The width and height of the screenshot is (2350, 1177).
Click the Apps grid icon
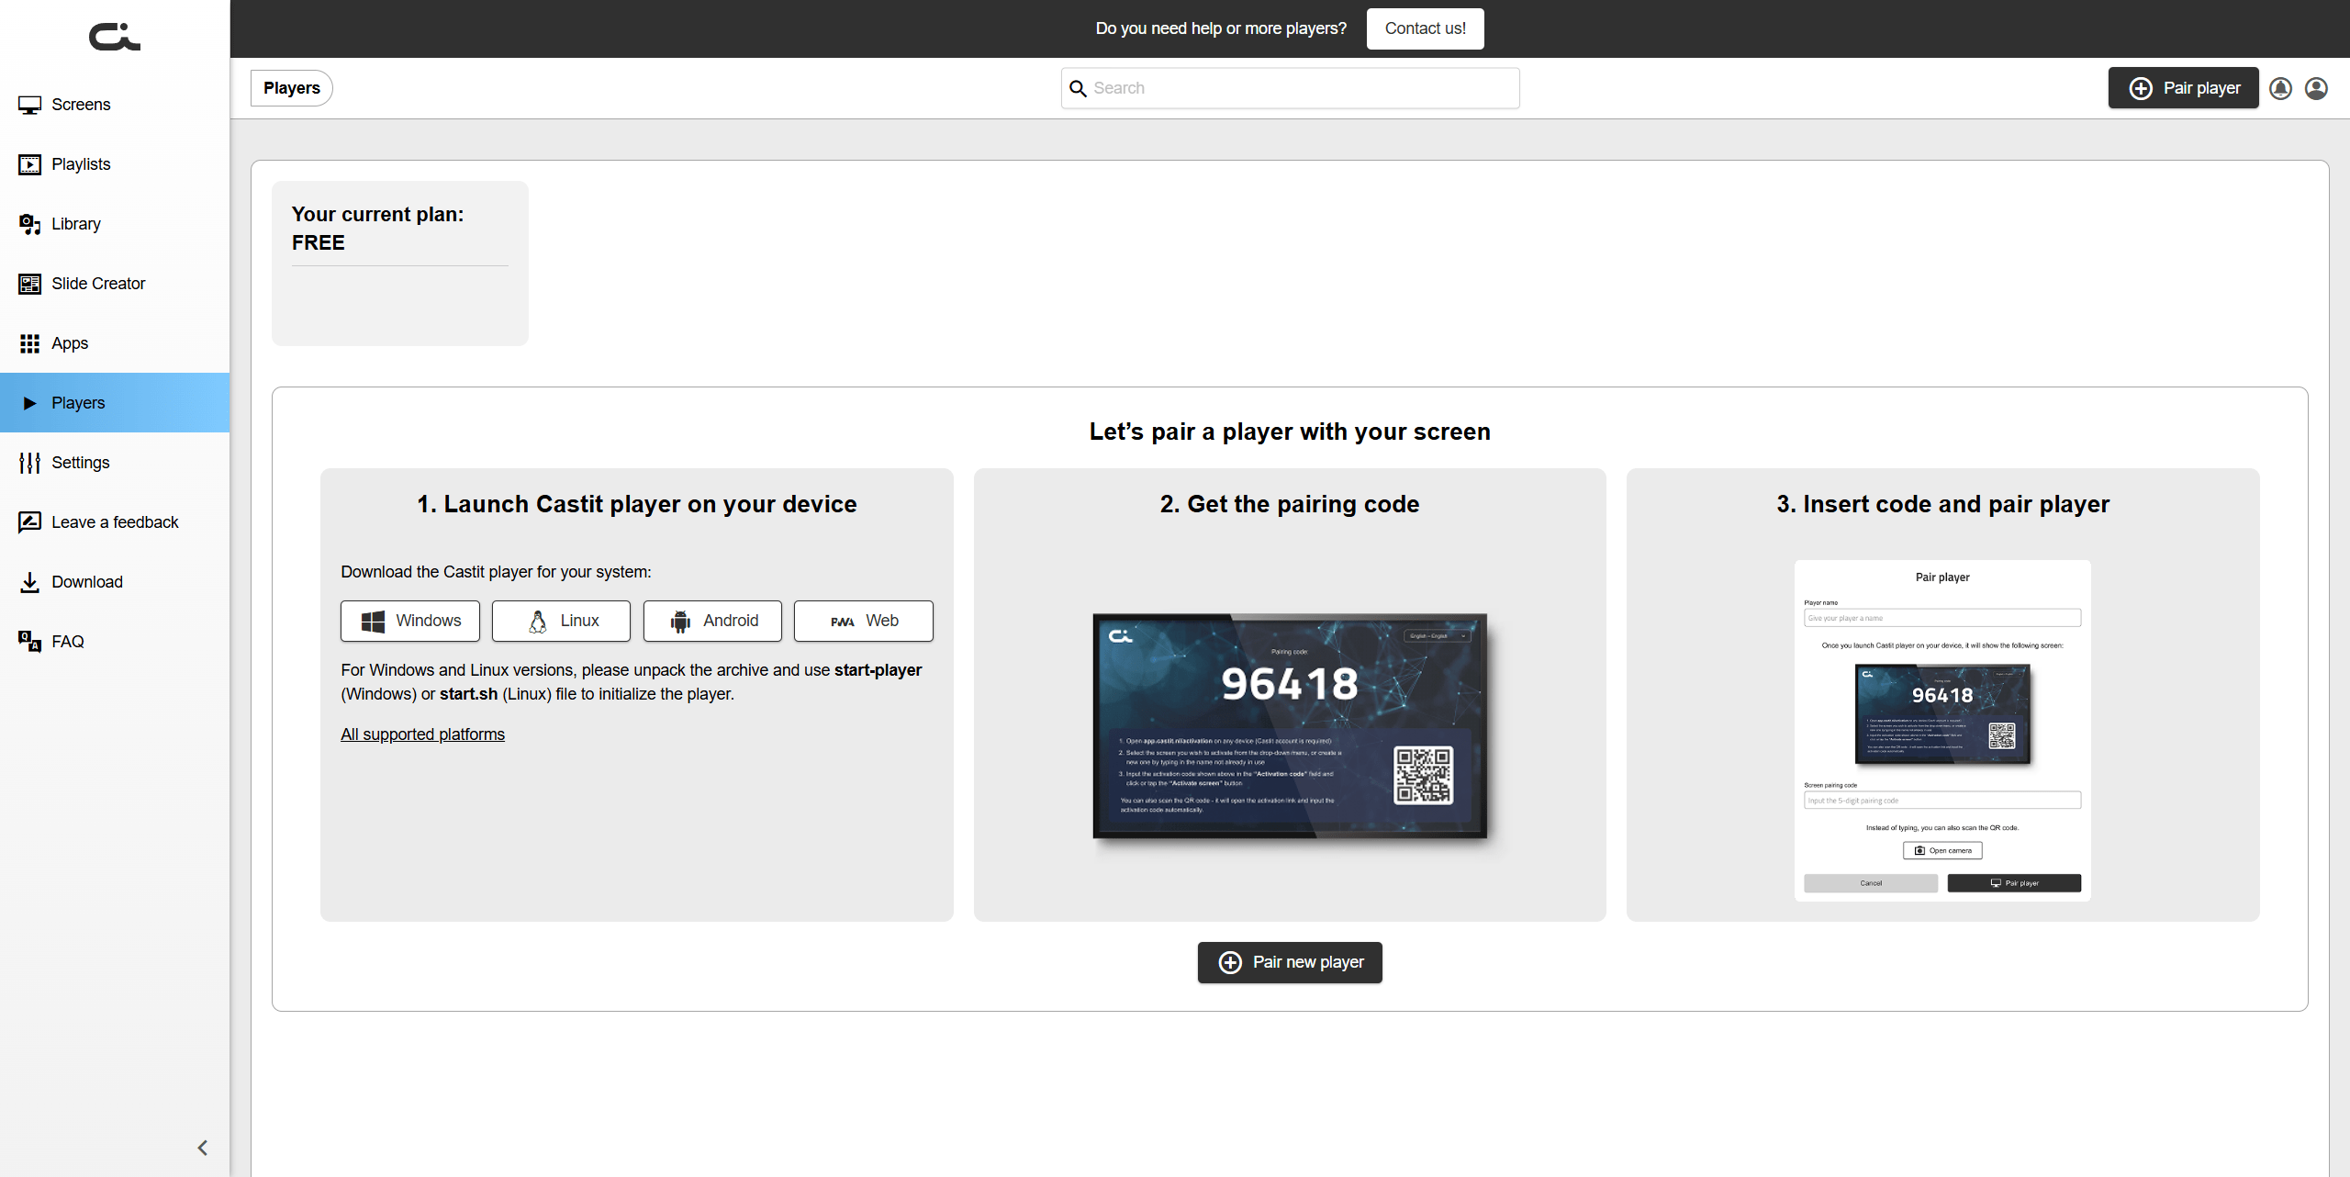coord(29,343)
